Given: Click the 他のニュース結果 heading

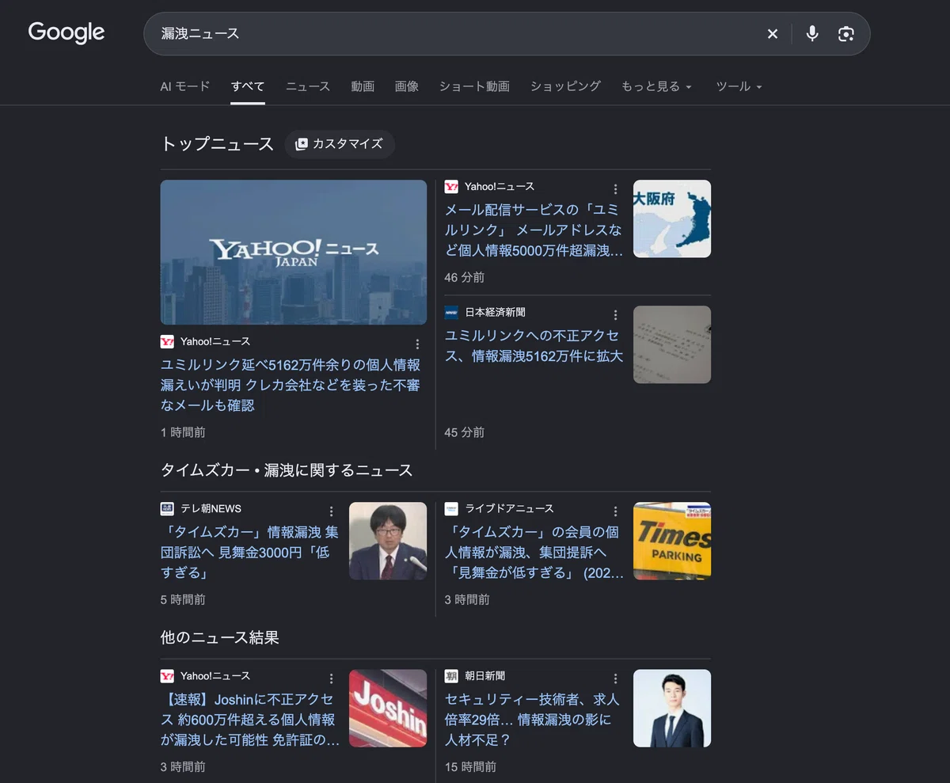Looking at the screenshot, I should click(x=219, y=637).
